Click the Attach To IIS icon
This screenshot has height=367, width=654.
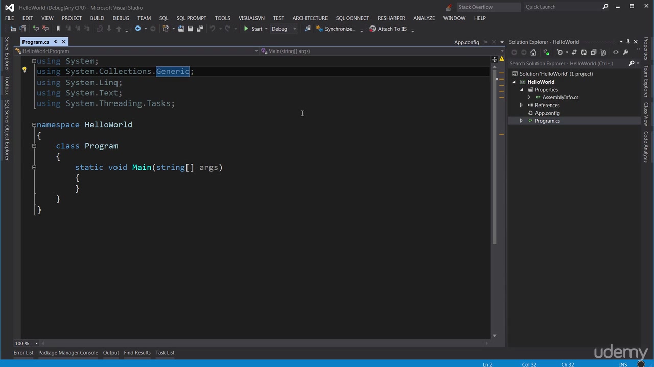point(372,29)
